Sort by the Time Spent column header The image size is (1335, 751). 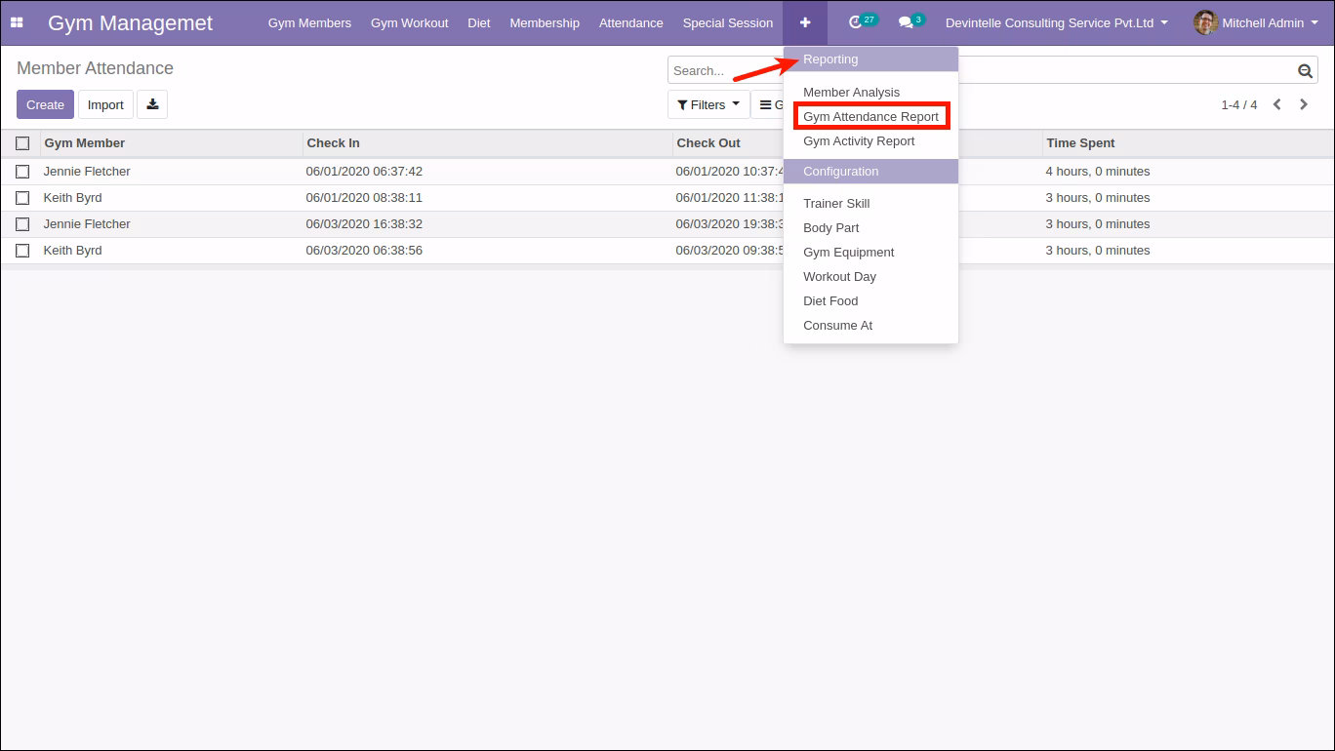click(x=1080, y=143)
